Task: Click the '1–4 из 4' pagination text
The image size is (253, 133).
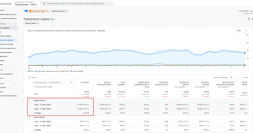Action: tap(245, 77)
